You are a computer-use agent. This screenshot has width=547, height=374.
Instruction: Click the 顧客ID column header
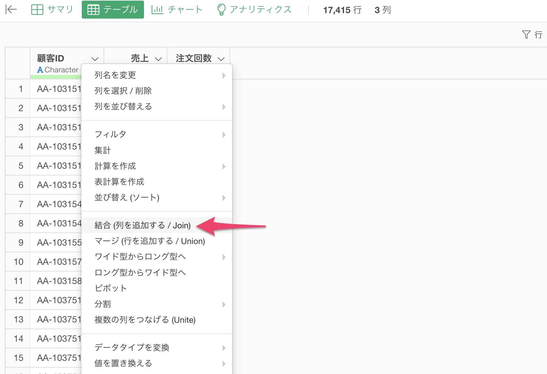51,59
